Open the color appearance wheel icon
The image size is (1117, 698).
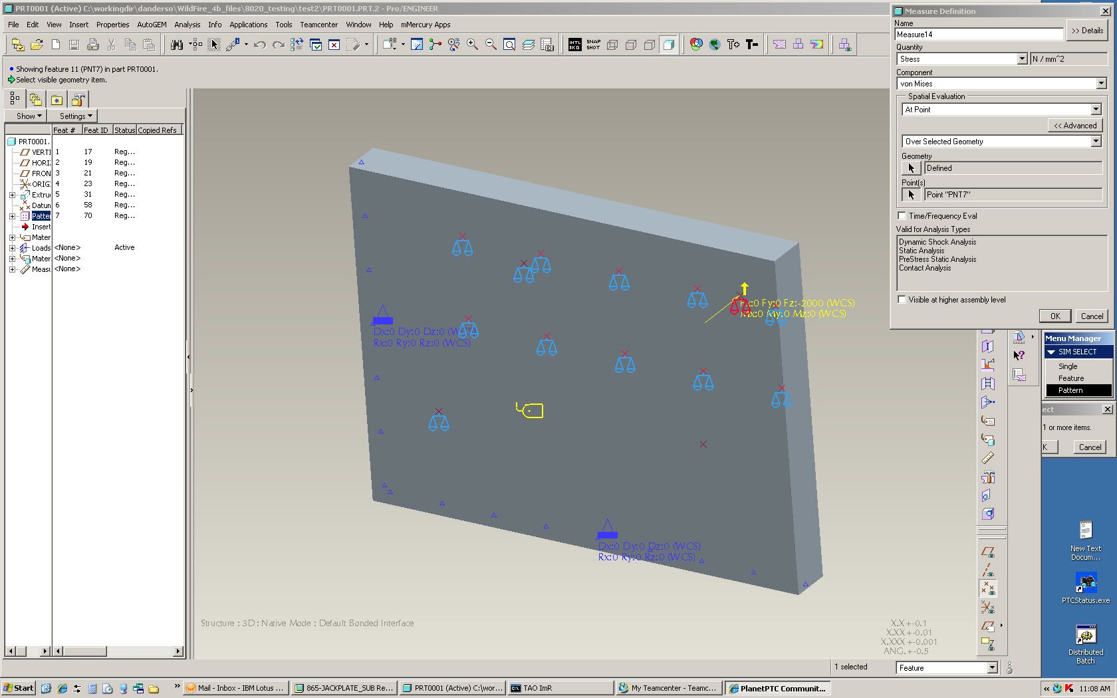696,45
